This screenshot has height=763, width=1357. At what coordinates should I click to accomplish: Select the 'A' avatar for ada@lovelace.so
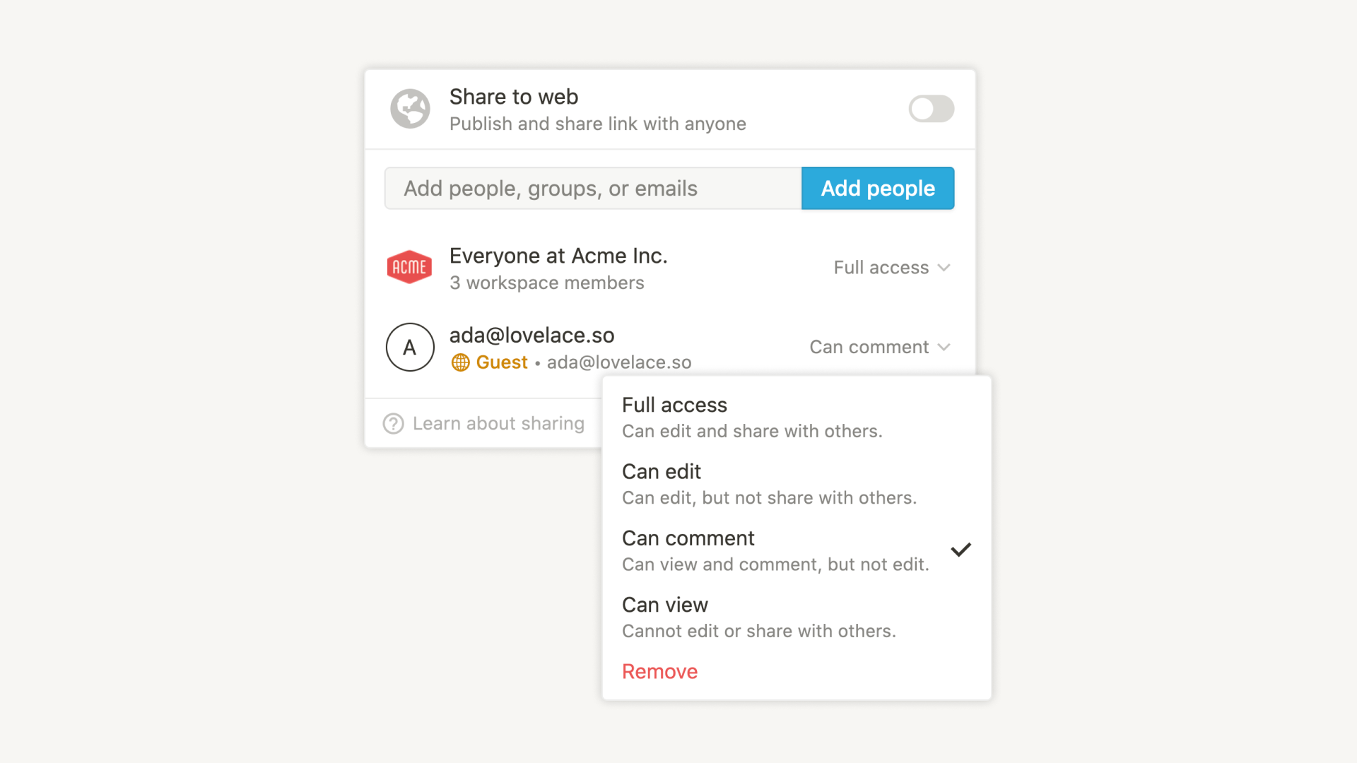point(410,348)
